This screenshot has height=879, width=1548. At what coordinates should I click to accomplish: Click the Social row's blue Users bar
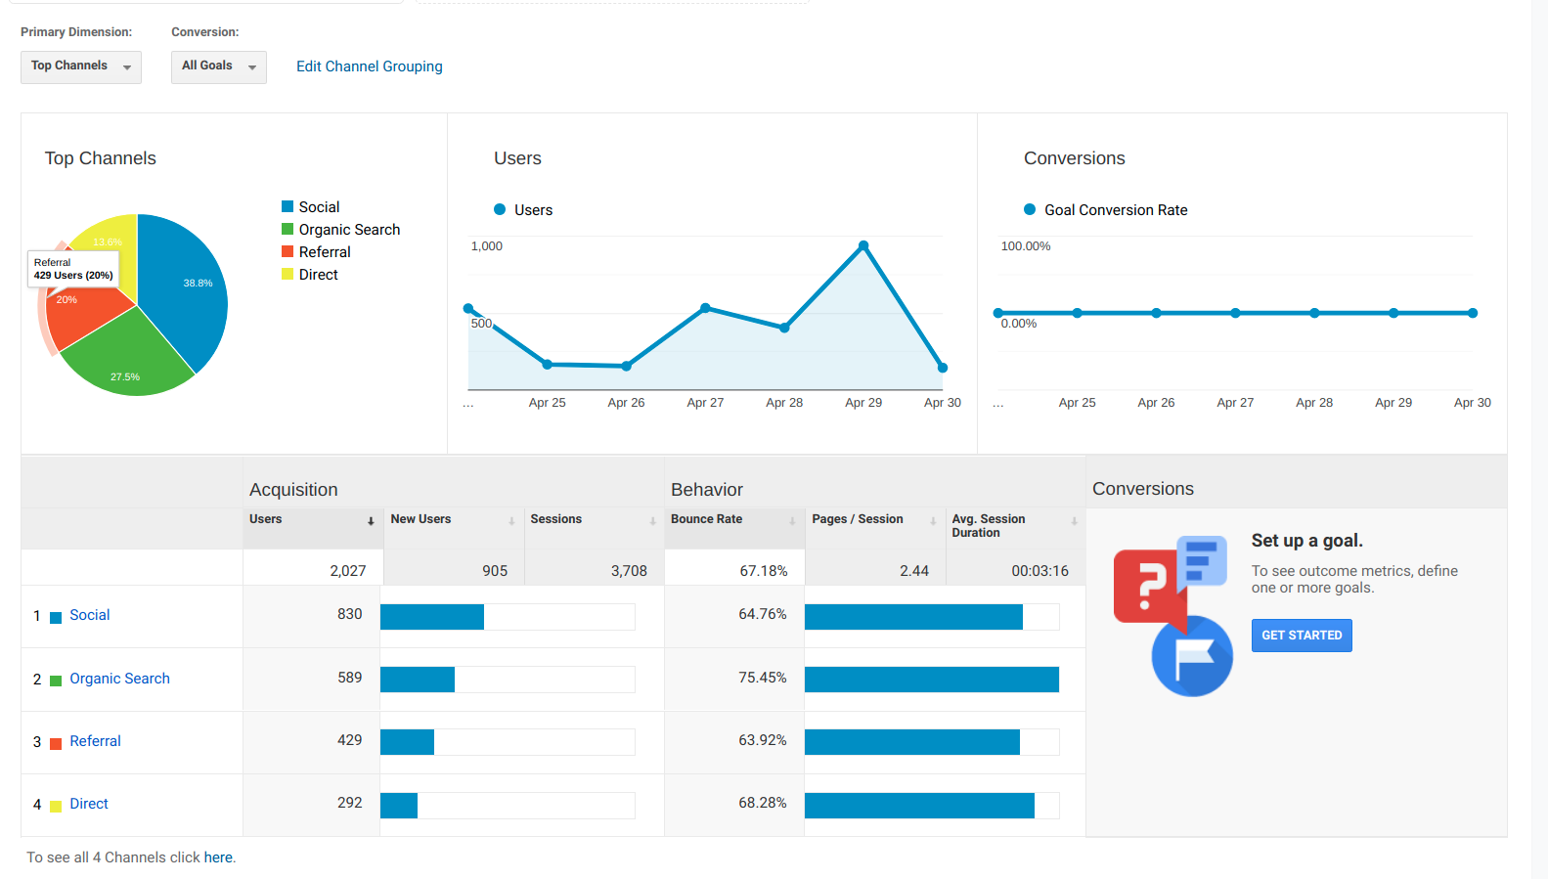pos(432,617)
